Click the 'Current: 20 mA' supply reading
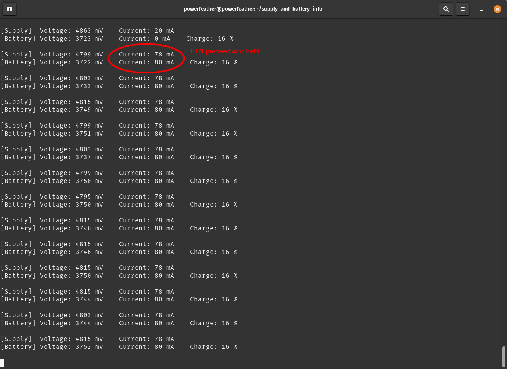Screen dimensions: 507x369 coord(146,31)
